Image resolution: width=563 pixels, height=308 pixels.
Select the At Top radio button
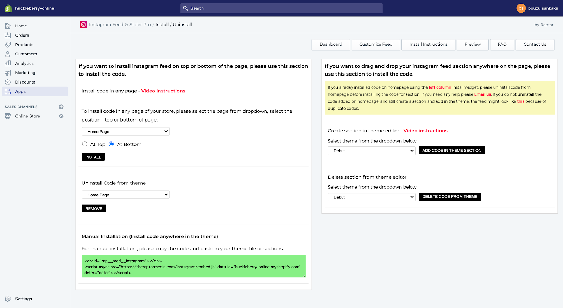[85, 144]
